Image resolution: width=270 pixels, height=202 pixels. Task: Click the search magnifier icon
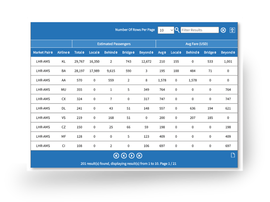(177, 30)
